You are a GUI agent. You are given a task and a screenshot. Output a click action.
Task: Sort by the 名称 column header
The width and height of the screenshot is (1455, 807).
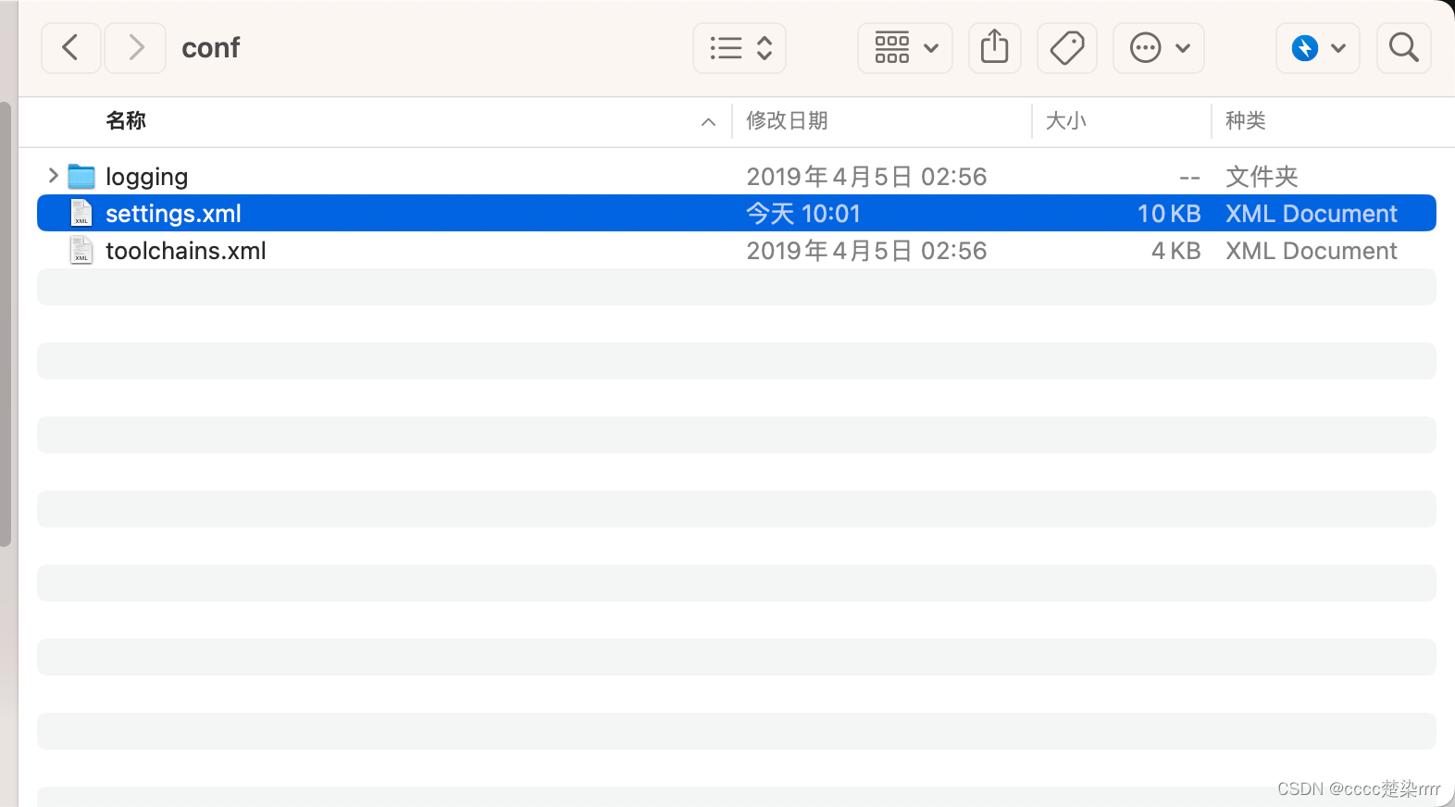[x=126, y=120]
